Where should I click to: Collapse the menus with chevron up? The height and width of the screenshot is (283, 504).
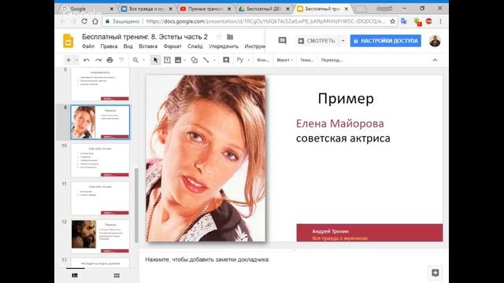point(435,60)
